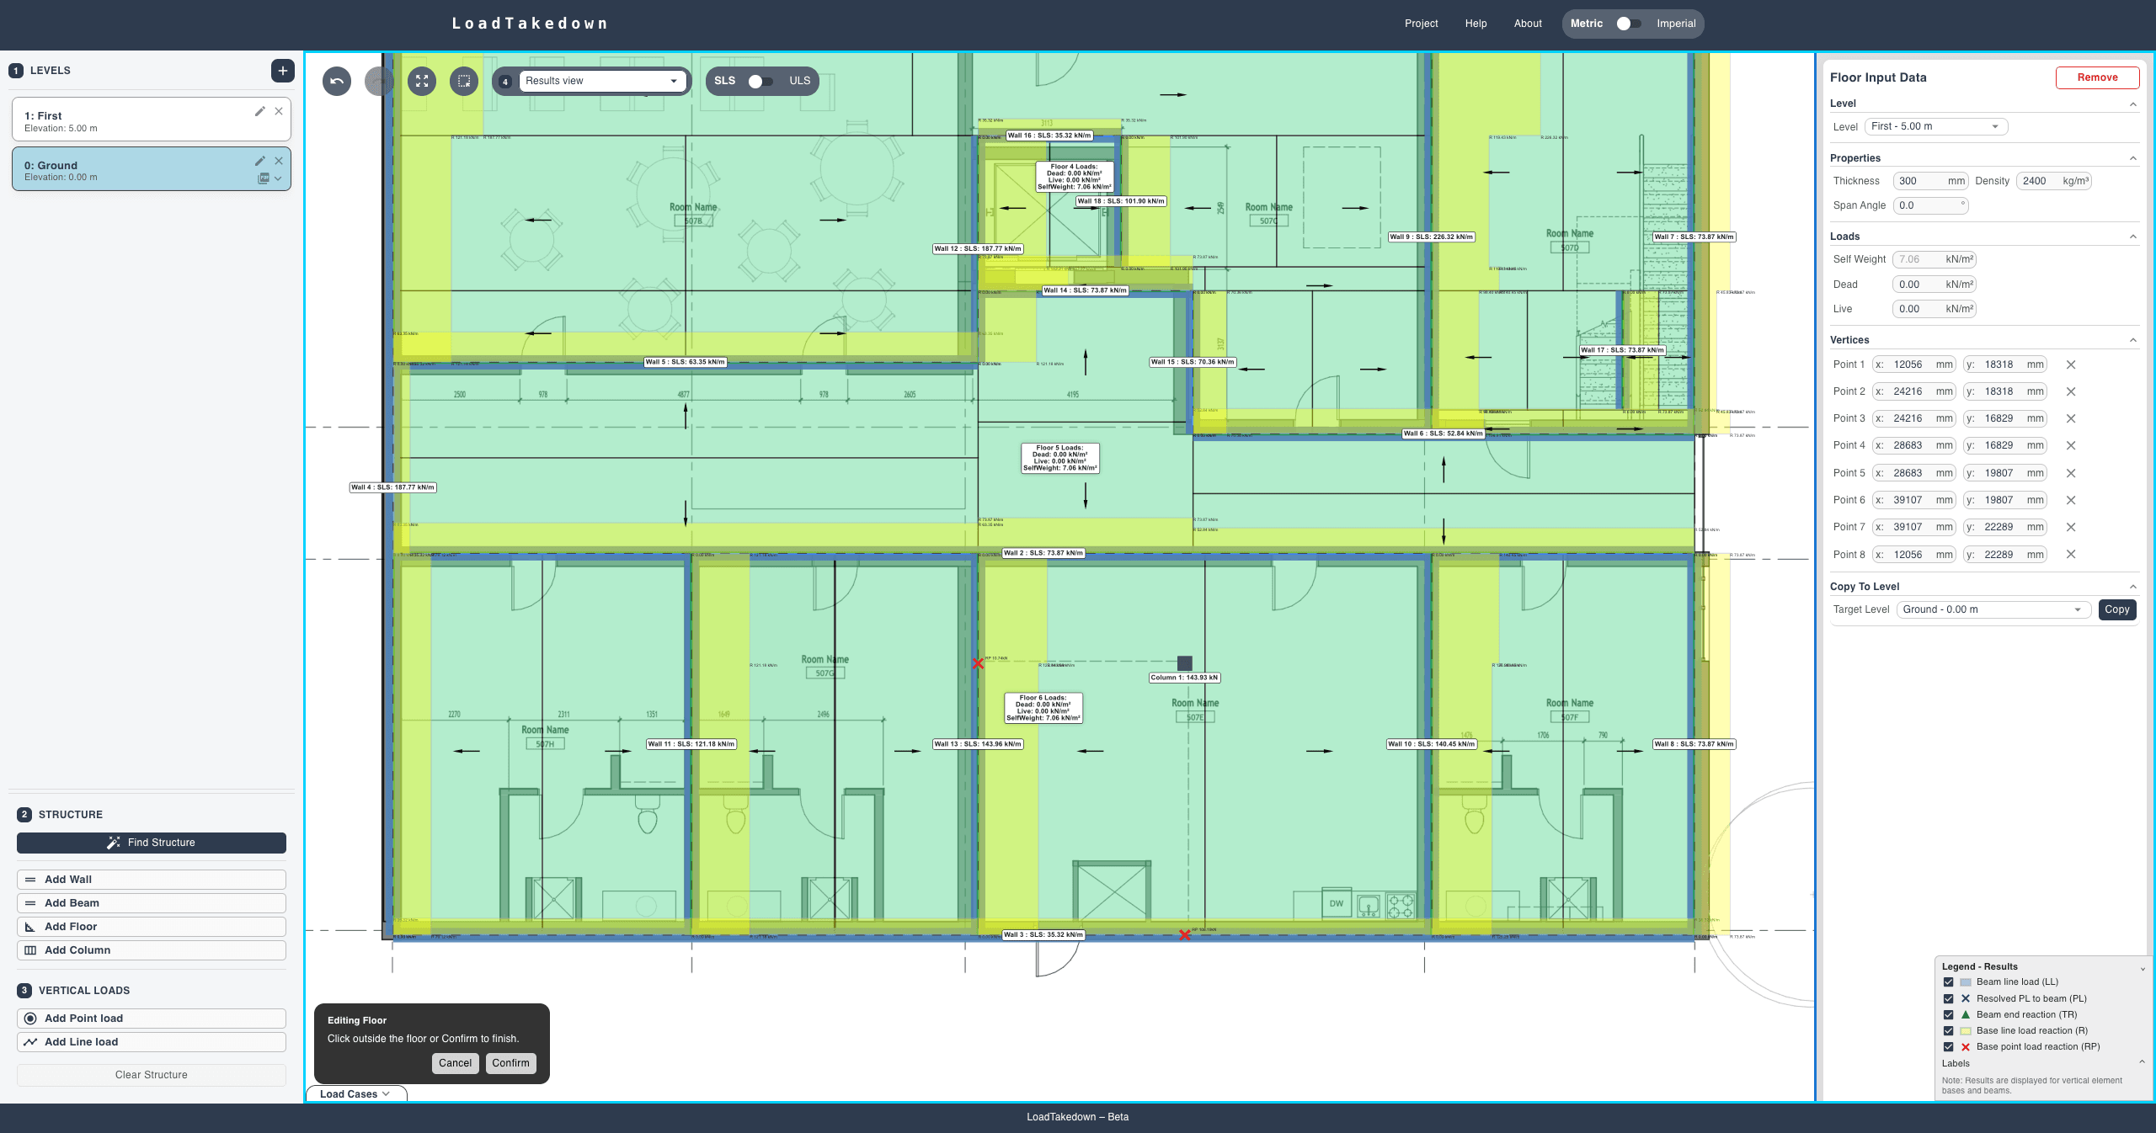Select the Add Wall tool
Viewport: 2156px width, 1133px height.
coord(151,879)
